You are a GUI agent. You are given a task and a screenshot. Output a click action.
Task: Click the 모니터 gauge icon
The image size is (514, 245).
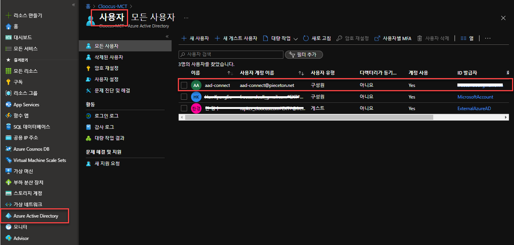8,227
